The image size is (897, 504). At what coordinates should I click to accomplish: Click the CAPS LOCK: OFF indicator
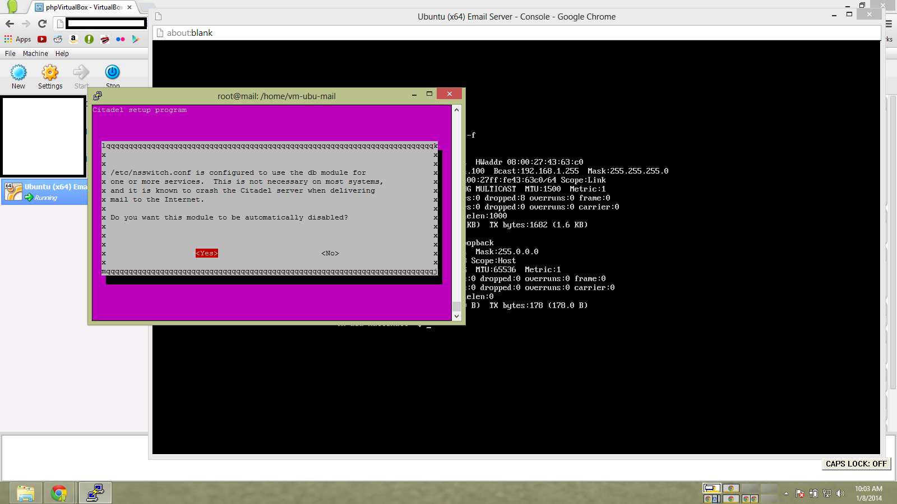856,464
